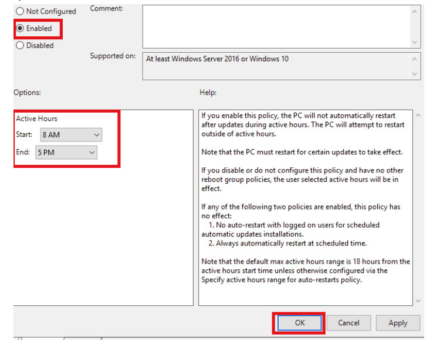Click the Help pane scroll down arrow
This screenshot has width=430, height=341.
coord(418,301)
